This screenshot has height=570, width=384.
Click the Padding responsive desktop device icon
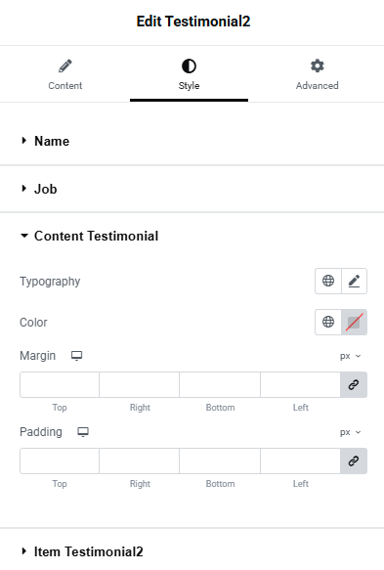click(83, 432)
